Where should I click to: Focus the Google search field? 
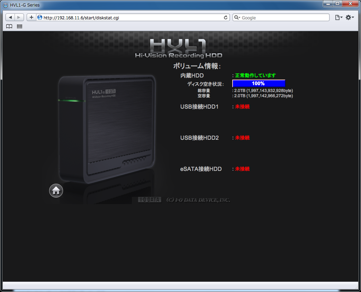pyautogui.click(x=281, y=18)
